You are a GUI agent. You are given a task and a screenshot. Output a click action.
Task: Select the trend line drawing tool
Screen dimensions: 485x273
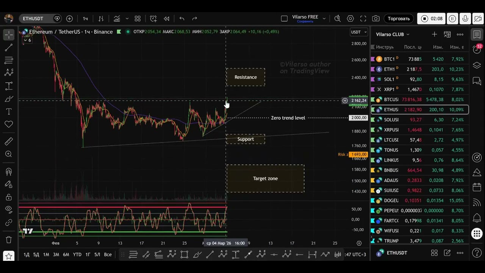(x=9, y=47)
